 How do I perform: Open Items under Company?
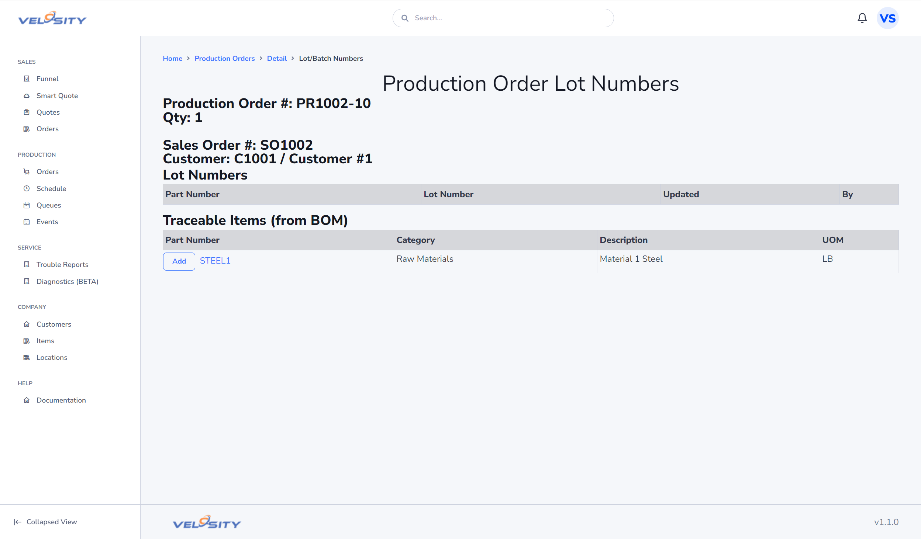(x=45, y=341)
